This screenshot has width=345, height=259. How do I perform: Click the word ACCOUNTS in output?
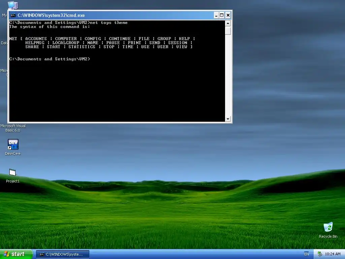coord(36,39)
